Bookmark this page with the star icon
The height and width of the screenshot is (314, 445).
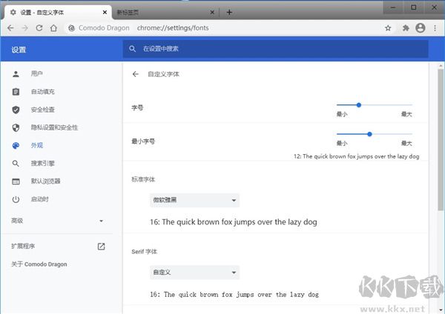[x=388, y=28]
